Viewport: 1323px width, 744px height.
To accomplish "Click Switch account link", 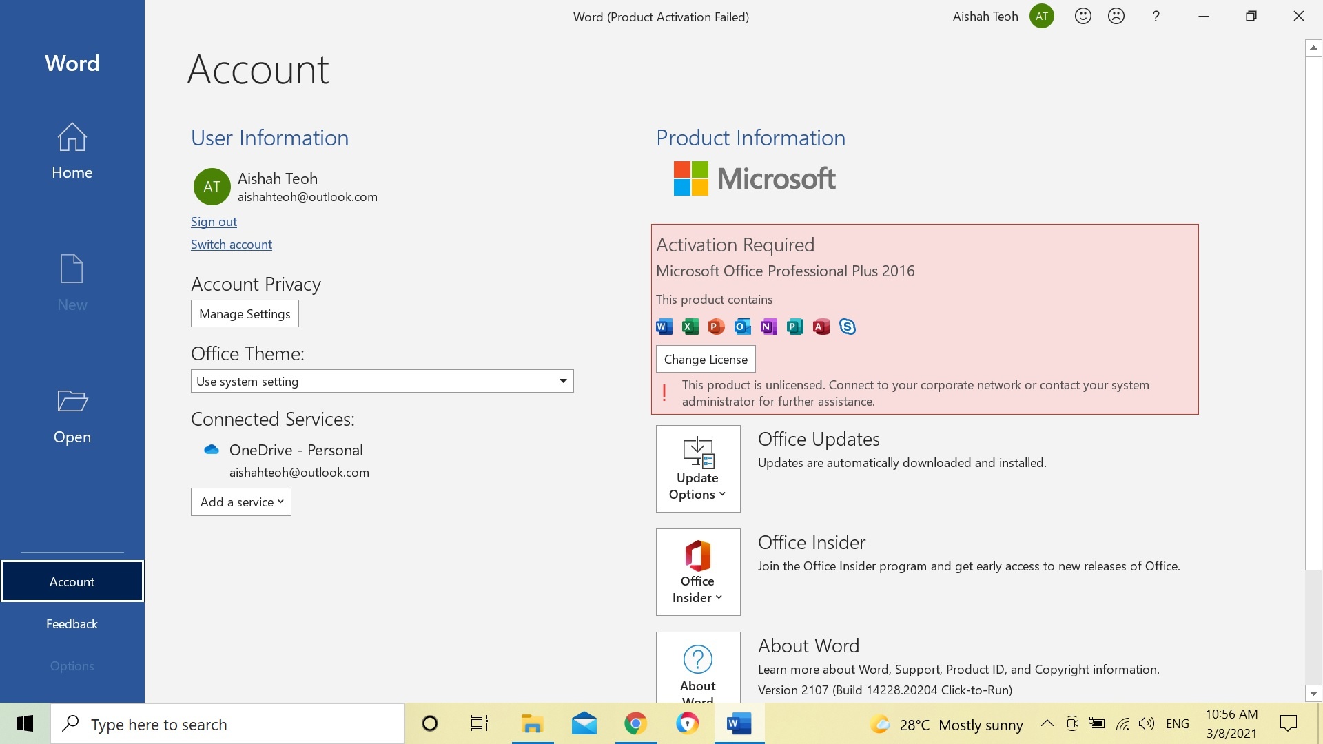I will pyautogui.click(x=232, y=245).
